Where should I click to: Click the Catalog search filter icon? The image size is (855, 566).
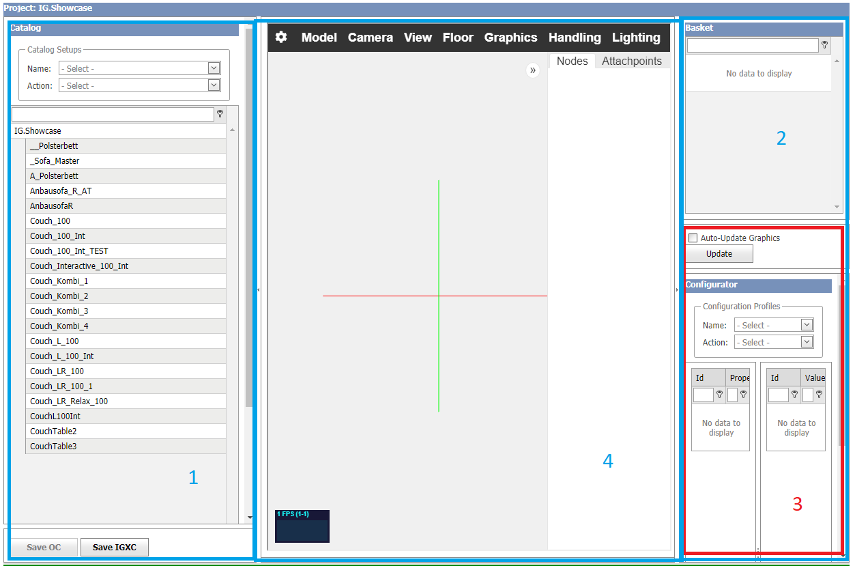(x=220, y=114)
